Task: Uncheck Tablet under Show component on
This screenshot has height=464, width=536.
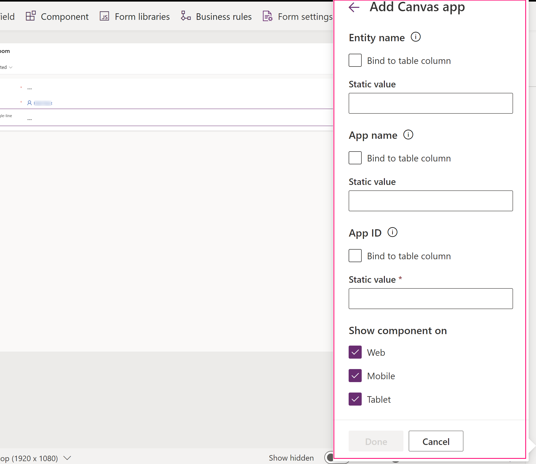Action: click(355, 399)
